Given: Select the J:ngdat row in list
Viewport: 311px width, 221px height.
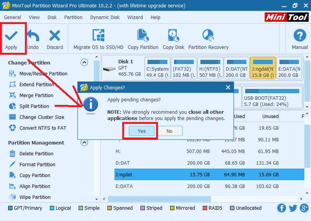Looking at the screenshot, I should tap(209, 174).
